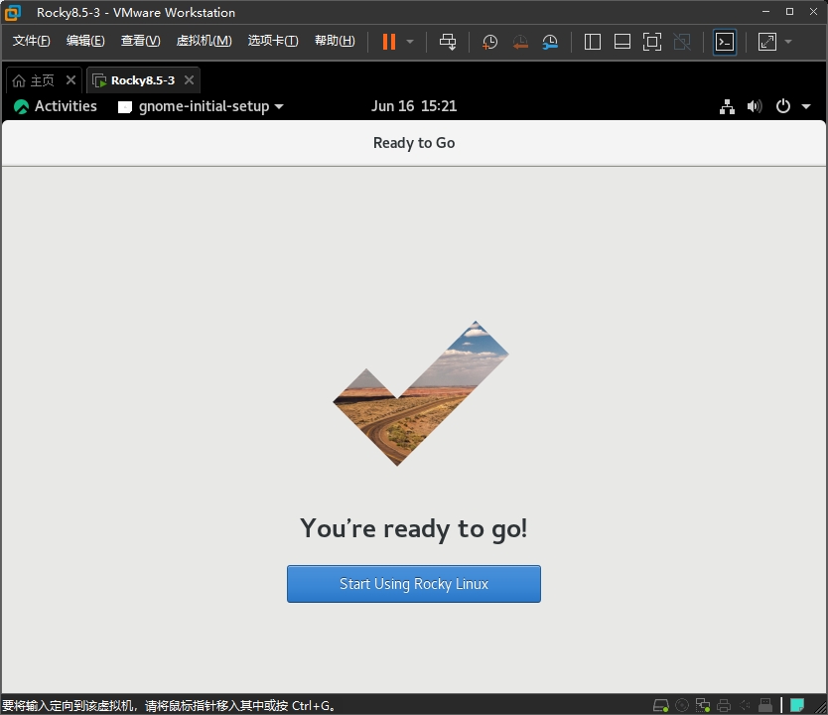828x715 pixels.
Task: Open the console view icon
Action: (x=724, y=42)
